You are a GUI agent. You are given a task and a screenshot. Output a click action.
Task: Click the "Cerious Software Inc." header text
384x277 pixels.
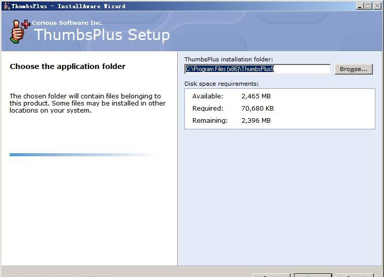[68, 23]
